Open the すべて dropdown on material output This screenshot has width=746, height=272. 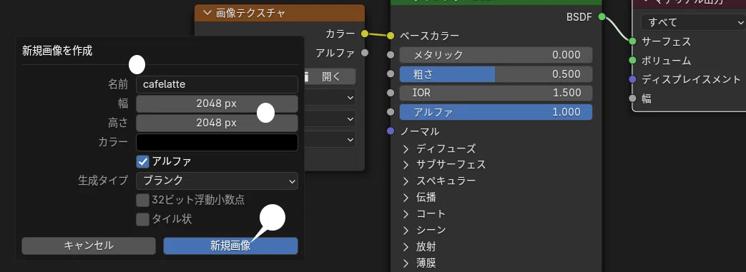[693, 22]
